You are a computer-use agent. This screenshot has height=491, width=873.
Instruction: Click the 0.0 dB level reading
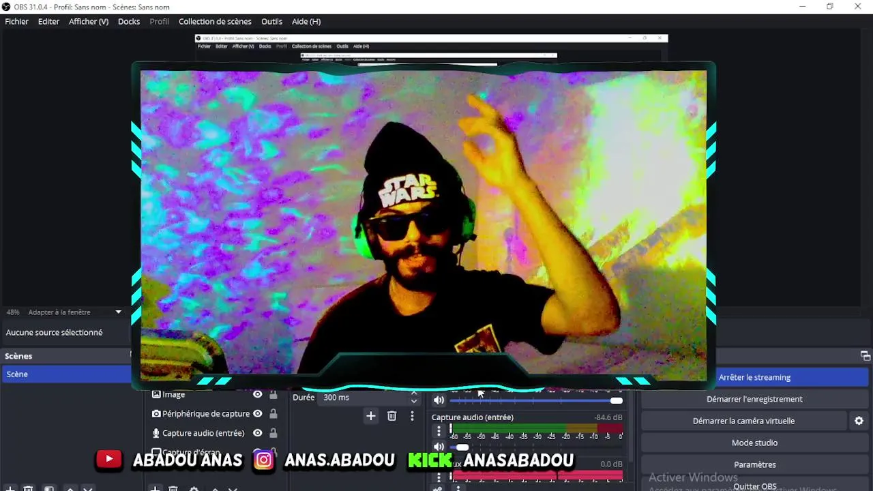pos(611,464)
